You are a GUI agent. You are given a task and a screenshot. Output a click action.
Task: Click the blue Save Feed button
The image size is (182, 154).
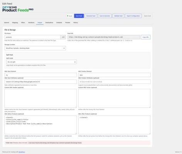tap(79, 16)
